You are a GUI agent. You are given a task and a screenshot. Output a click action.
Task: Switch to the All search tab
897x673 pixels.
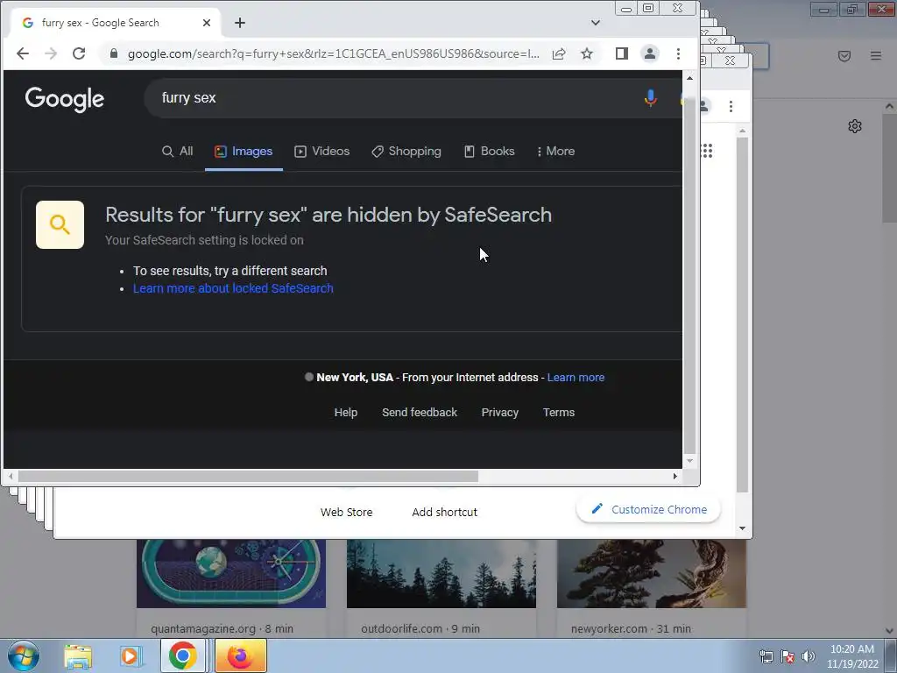pos(177,151)
